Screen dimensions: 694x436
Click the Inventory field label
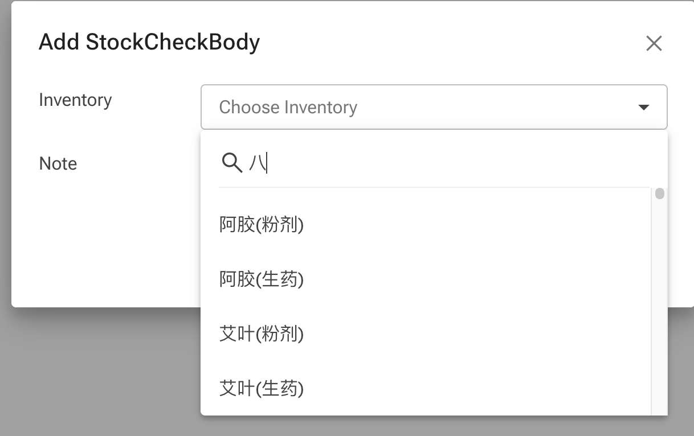tap(75, 100)
